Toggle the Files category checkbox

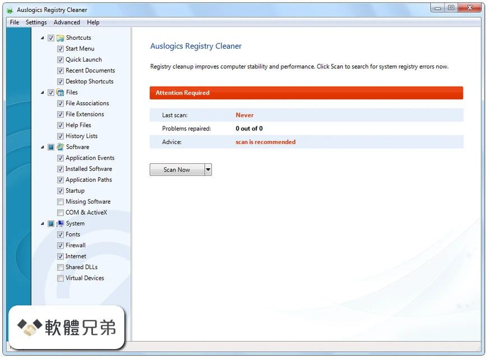(x=51, y=93)
